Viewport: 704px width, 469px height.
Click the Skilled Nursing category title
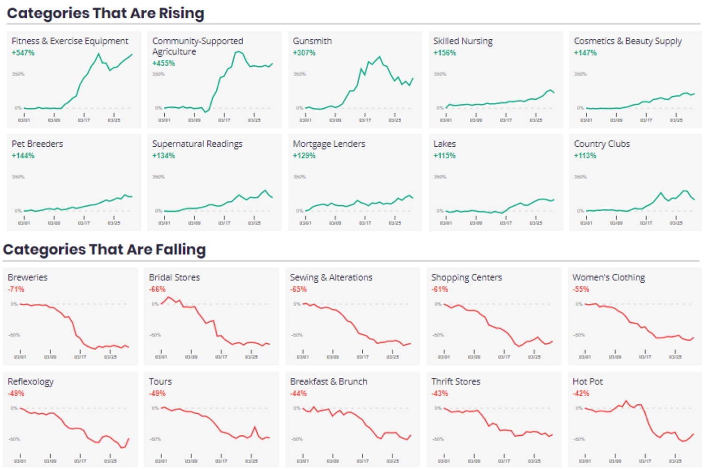click(463, 41)
